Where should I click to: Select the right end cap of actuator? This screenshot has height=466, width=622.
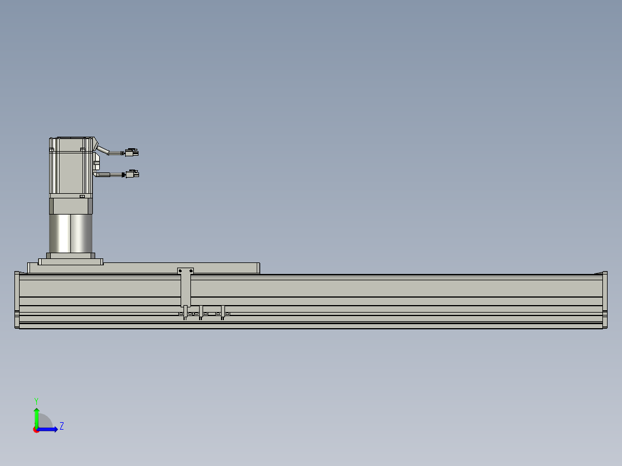pos(605,300)
